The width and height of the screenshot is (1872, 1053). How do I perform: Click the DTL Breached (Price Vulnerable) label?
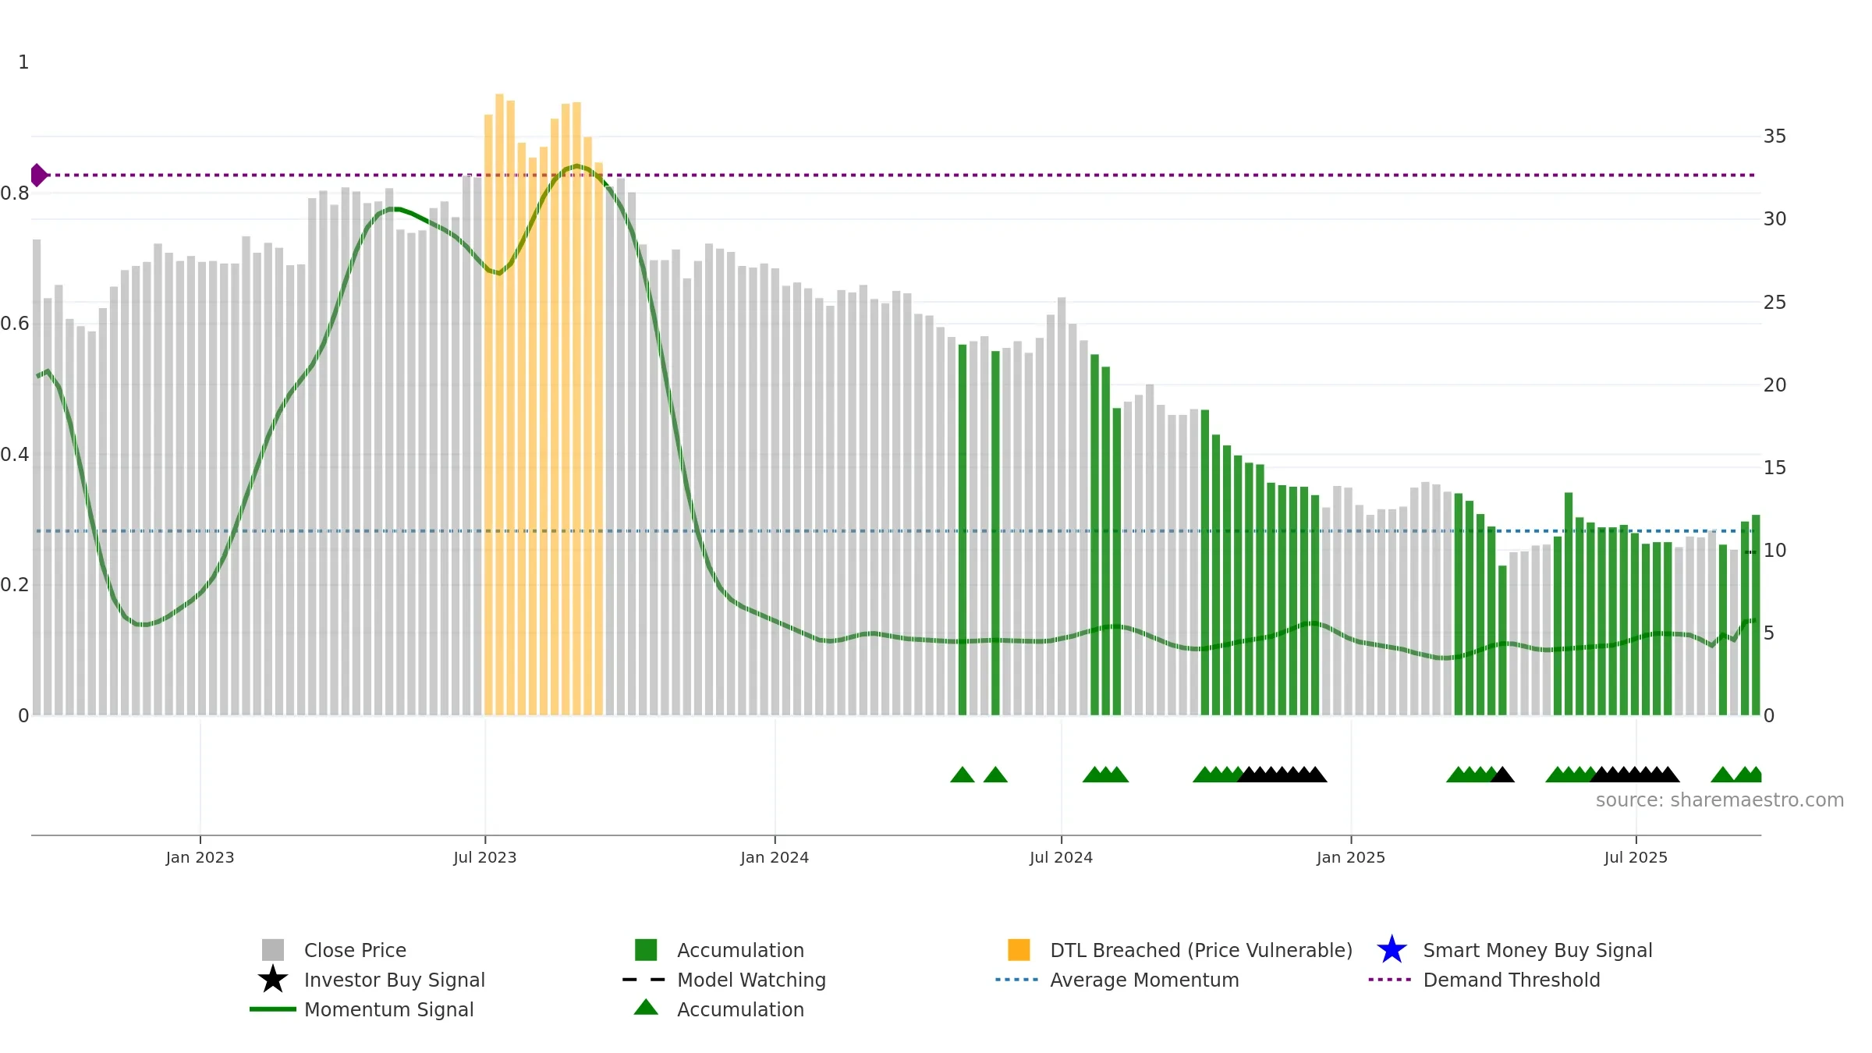[1201, 950]
